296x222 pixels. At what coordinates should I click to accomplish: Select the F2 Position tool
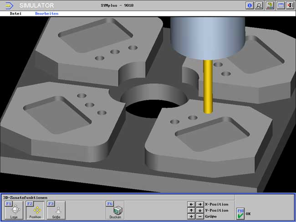tap(35, 210)
